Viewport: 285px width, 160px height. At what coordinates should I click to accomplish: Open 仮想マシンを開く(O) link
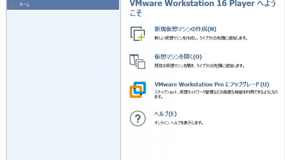178,57
